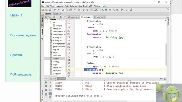
Task: Stop process with Run panel stop button
Action: pyautogui.click(x=46, y=86)
